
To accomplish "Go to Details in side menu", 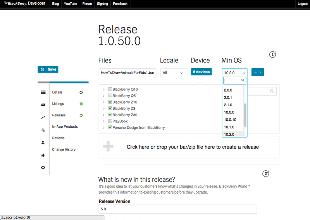I will point(57,92).
